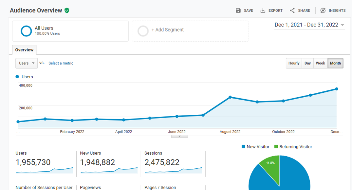Open the Users metric dropdown
The width and height of the screenshot is (352, 190).
pyautogui.click(x=26, y=63)
